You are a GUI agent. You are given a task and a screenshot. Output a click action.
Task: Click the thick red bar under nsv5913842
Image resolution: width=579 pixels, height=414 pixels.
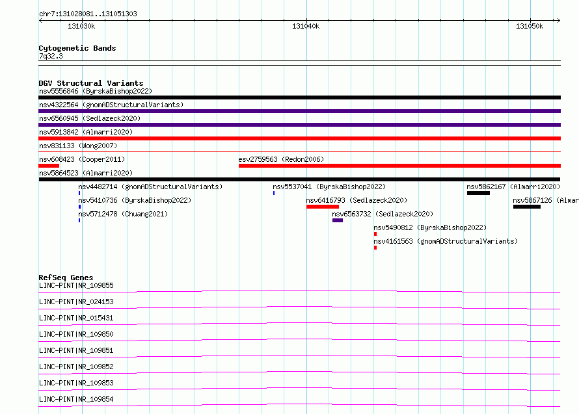pos(299,138)
